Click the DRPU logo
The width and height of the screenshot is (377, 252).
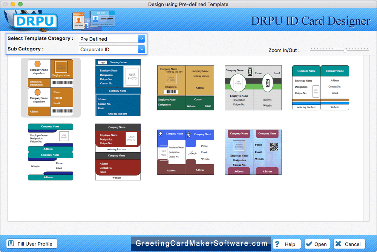tap(35, 21)
